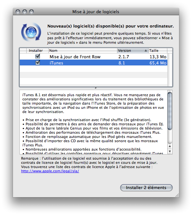The width and height of the screenshot is (192, 215).
Task: Click the description scroll up arrow
Action: pyautogui.click(x=170, y=146)
